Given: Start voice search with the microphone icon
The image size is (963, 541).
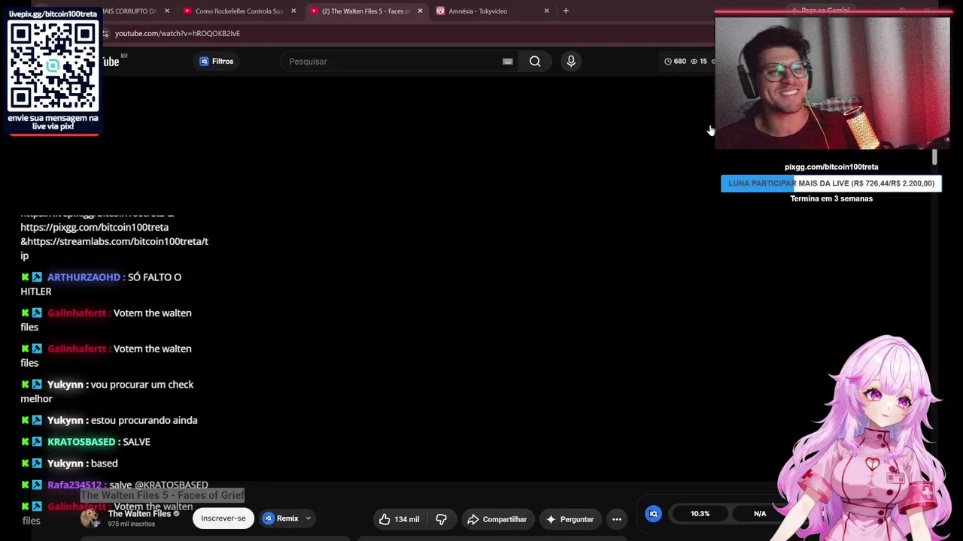Looking at the screenshot, I should (571, 62).
